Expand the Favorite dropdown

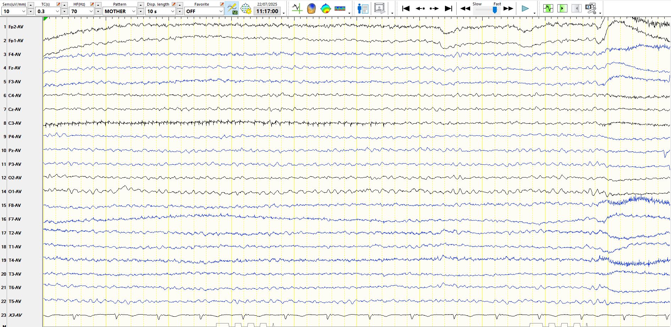click(220, 11)
